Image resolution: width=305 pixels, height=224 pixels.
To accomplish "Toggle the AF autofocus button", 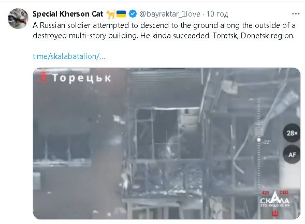I will pos(292,155).
